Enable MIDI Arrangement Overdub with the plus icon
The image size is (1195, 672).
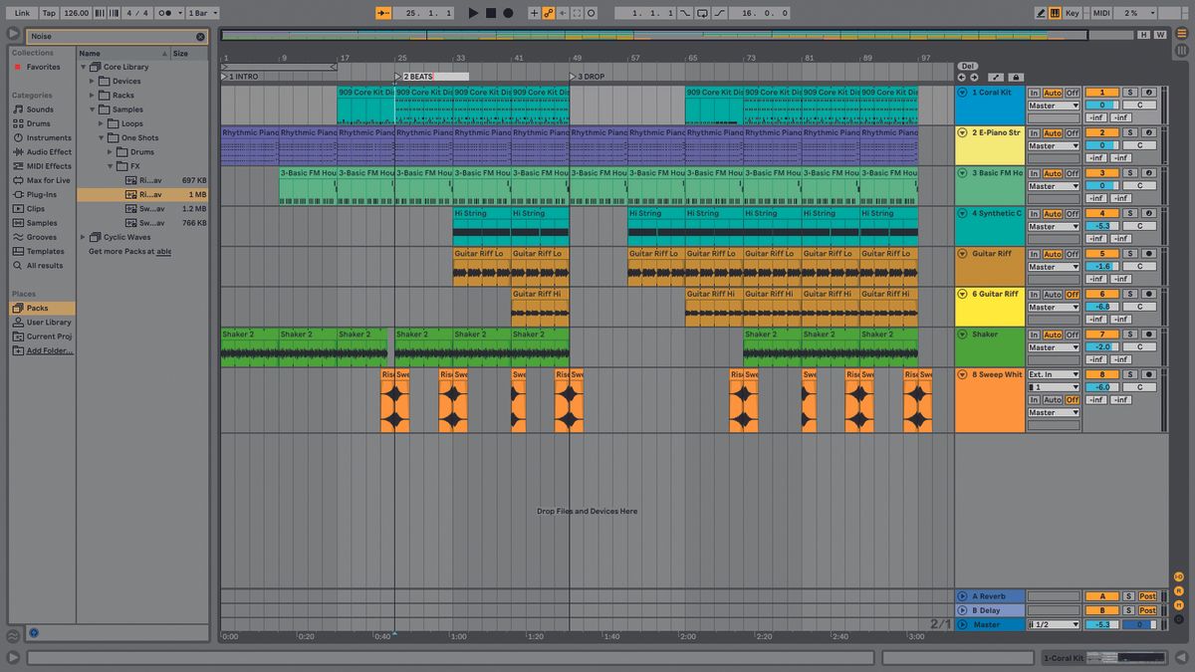click(534, 13)
